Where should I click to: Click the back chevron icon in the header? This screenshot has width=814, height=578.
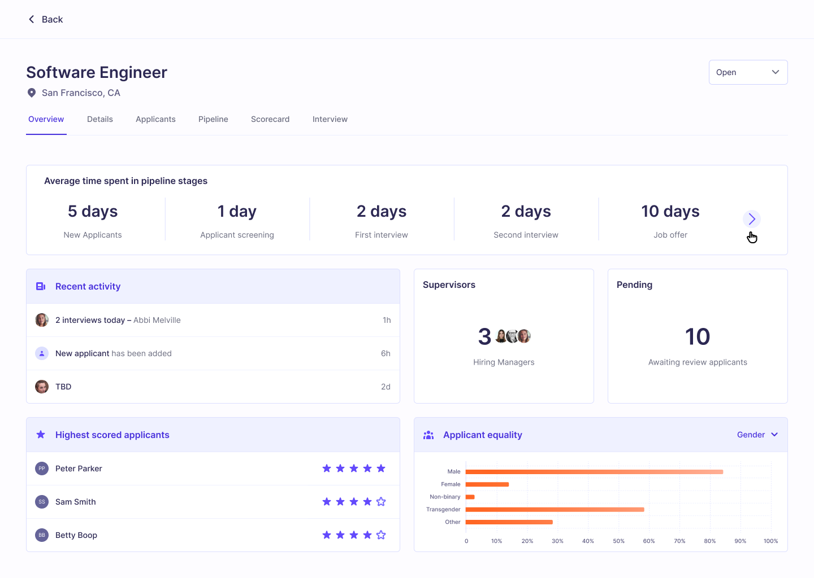[32, 19]
